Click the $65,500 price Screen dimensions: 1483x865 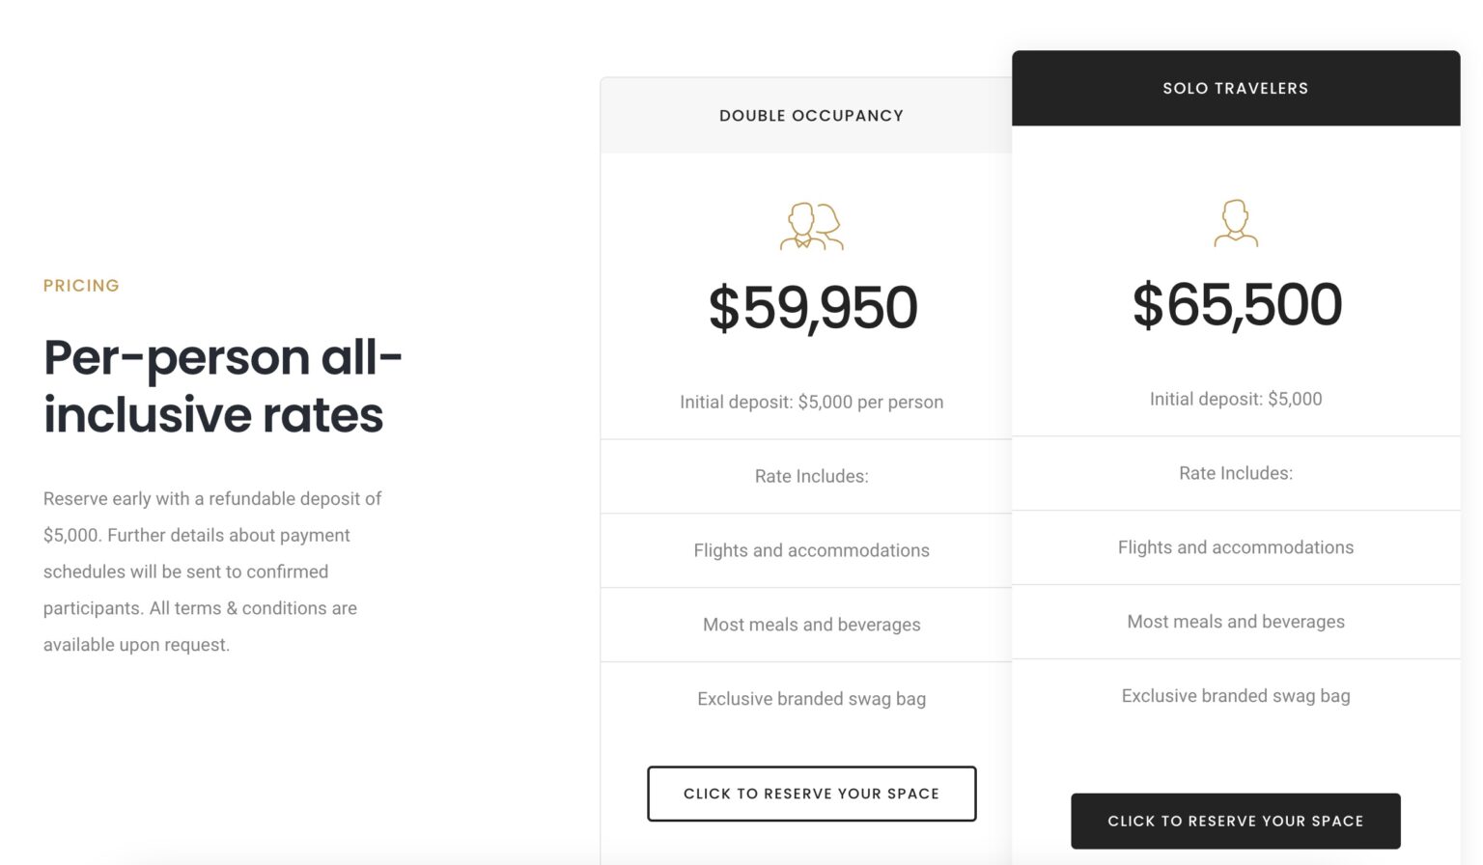1236,305
